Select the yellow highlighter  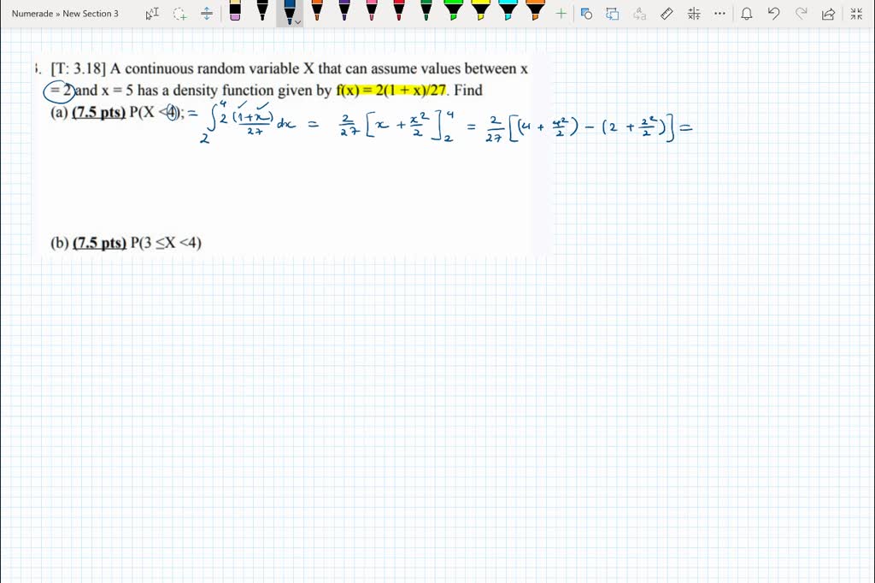[480, 14]
